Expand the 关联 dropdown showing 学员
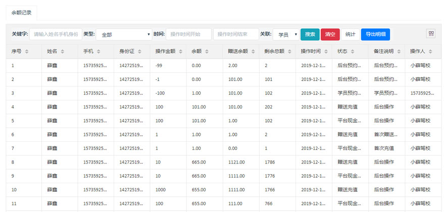This screenshot has height=212, width=444. [x=285, y=34]
